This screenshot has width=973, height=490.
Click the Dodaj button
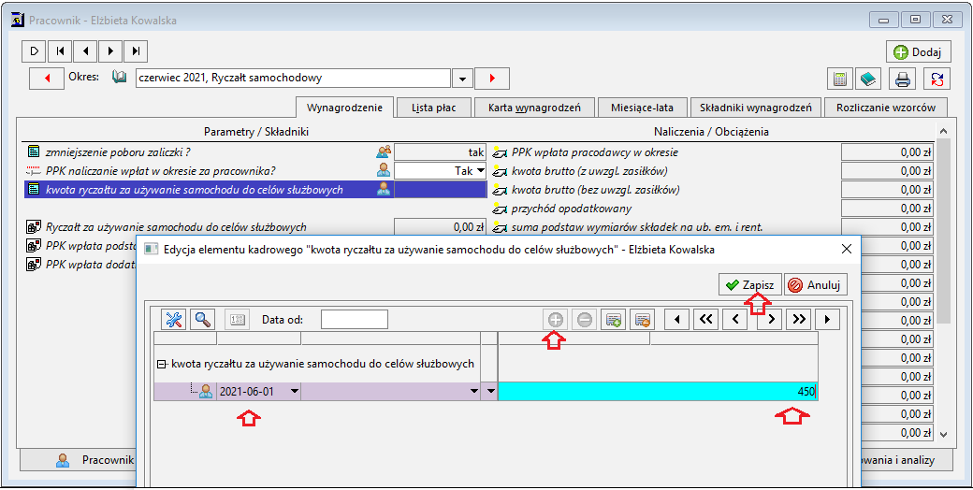pyautogui.click(x=918, y=51)
